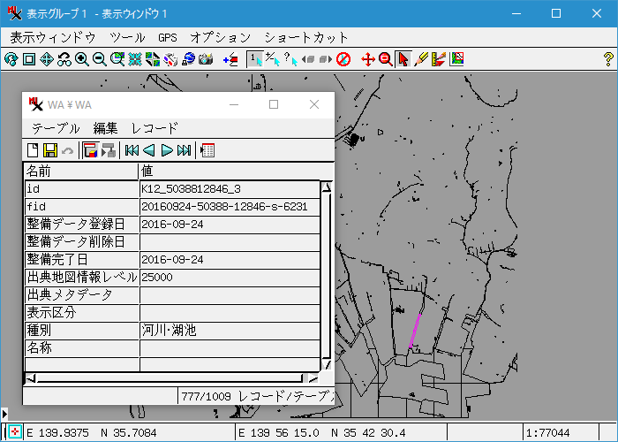Go to the next record

coord(166,150)
